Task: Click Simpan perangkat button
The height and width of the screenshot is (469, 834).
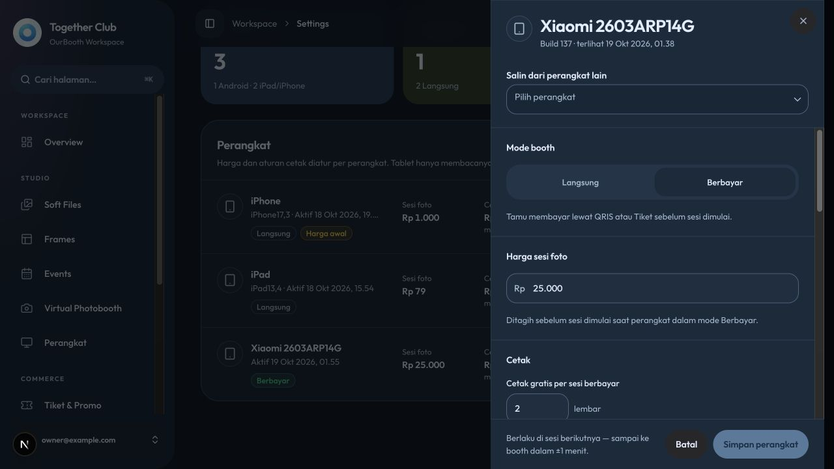Action: pos(761,444)
